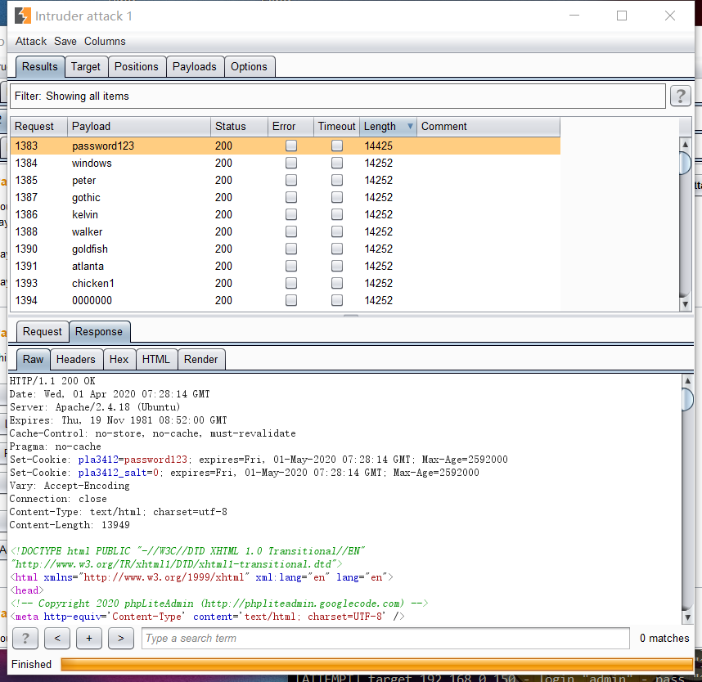Select the Hex view tab
The height and width of the screenshot is (682, 702).
point(119,359)
